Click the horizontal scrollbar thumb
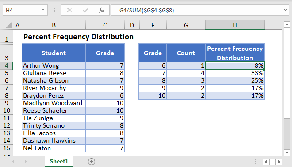 pos(273,162)
